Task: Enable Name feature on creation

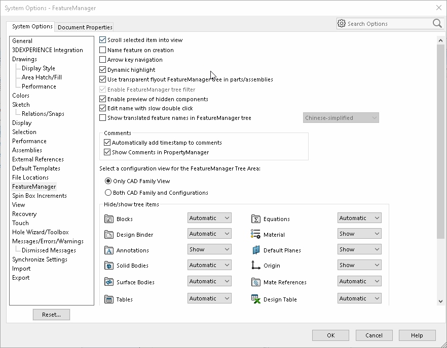Action: pyautogui.click(x=102, y=50)
